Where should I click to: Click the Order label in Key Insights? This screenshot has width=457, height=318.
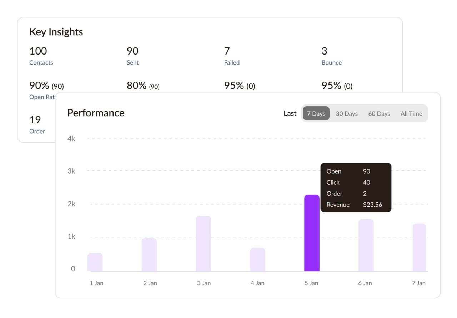[x=37, y=131]
